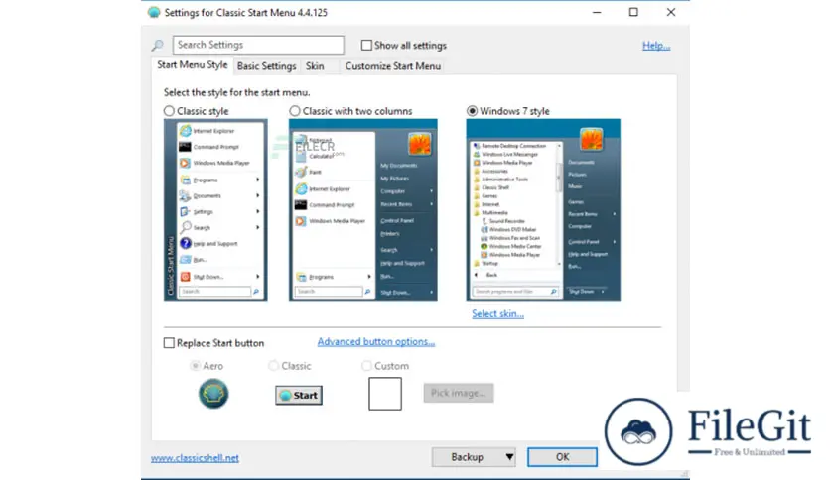
Task: Open the Backup dropdown arrow
Action: click(509, 457)
